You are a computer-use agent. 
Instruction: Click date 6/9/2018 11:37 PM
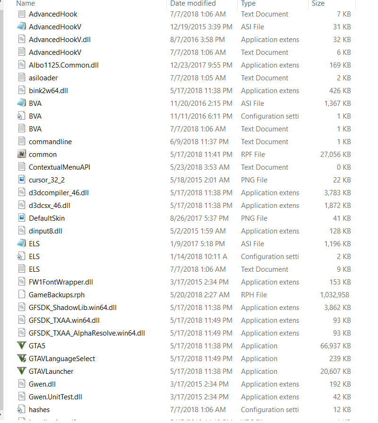(199, 142)
